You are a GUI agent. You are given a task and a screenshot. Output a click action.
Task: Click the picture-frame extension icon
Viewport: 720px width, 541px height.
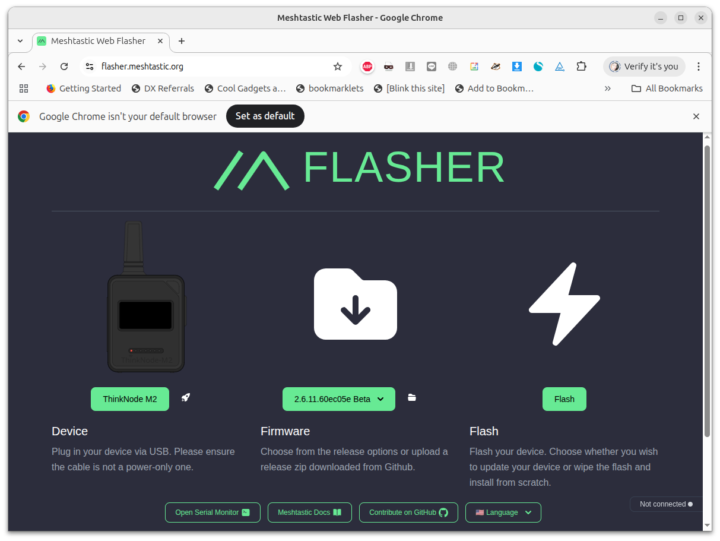(474, 67)
